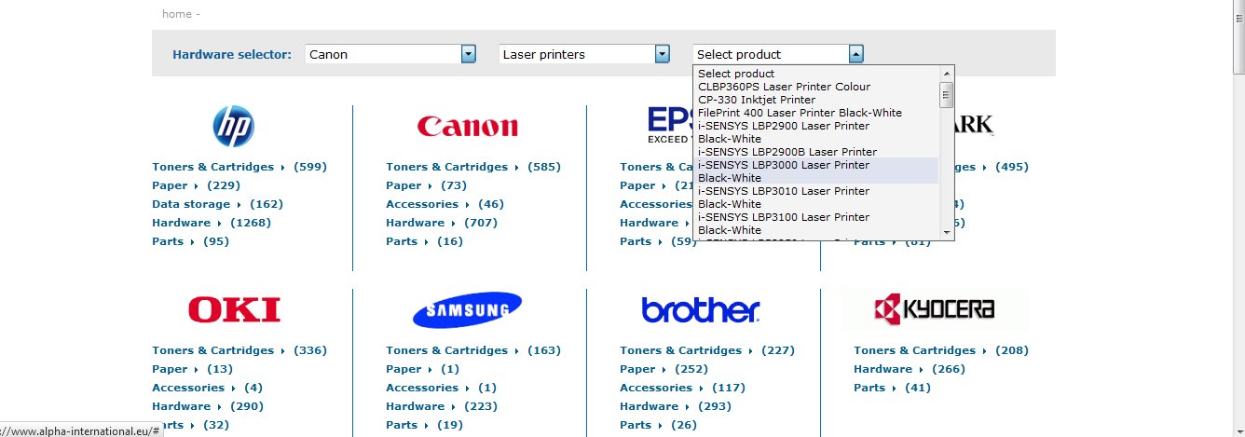Open Kyocera Parts (41)

tap(892, 388)
